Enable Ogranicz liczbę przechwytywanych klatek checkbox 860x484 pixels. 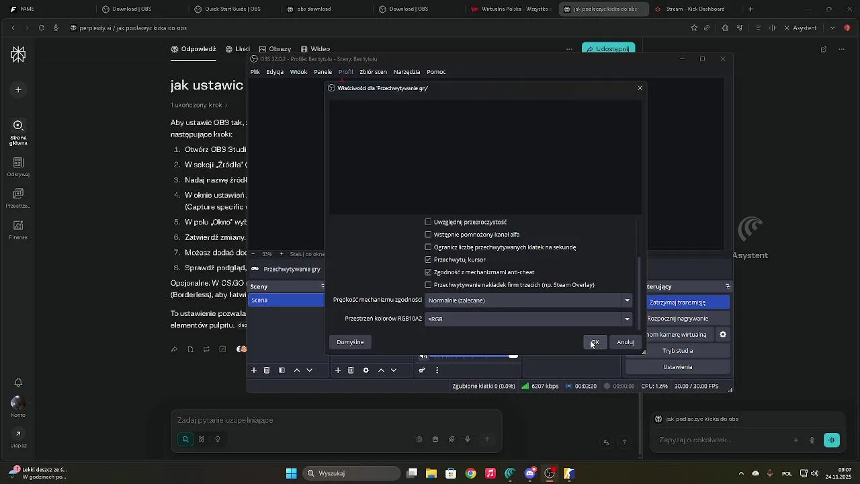pos(428,247)
